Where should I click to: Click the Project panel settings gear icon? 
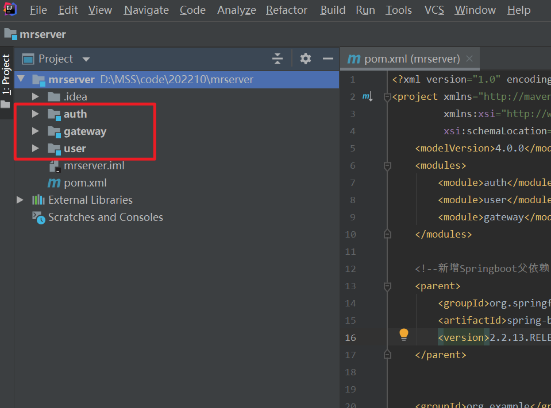(x=306, y=59)
